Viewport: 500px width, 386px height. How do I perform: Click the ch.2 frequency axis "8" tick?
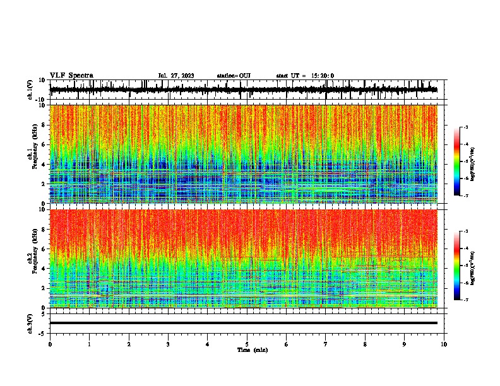pos(44,230)
